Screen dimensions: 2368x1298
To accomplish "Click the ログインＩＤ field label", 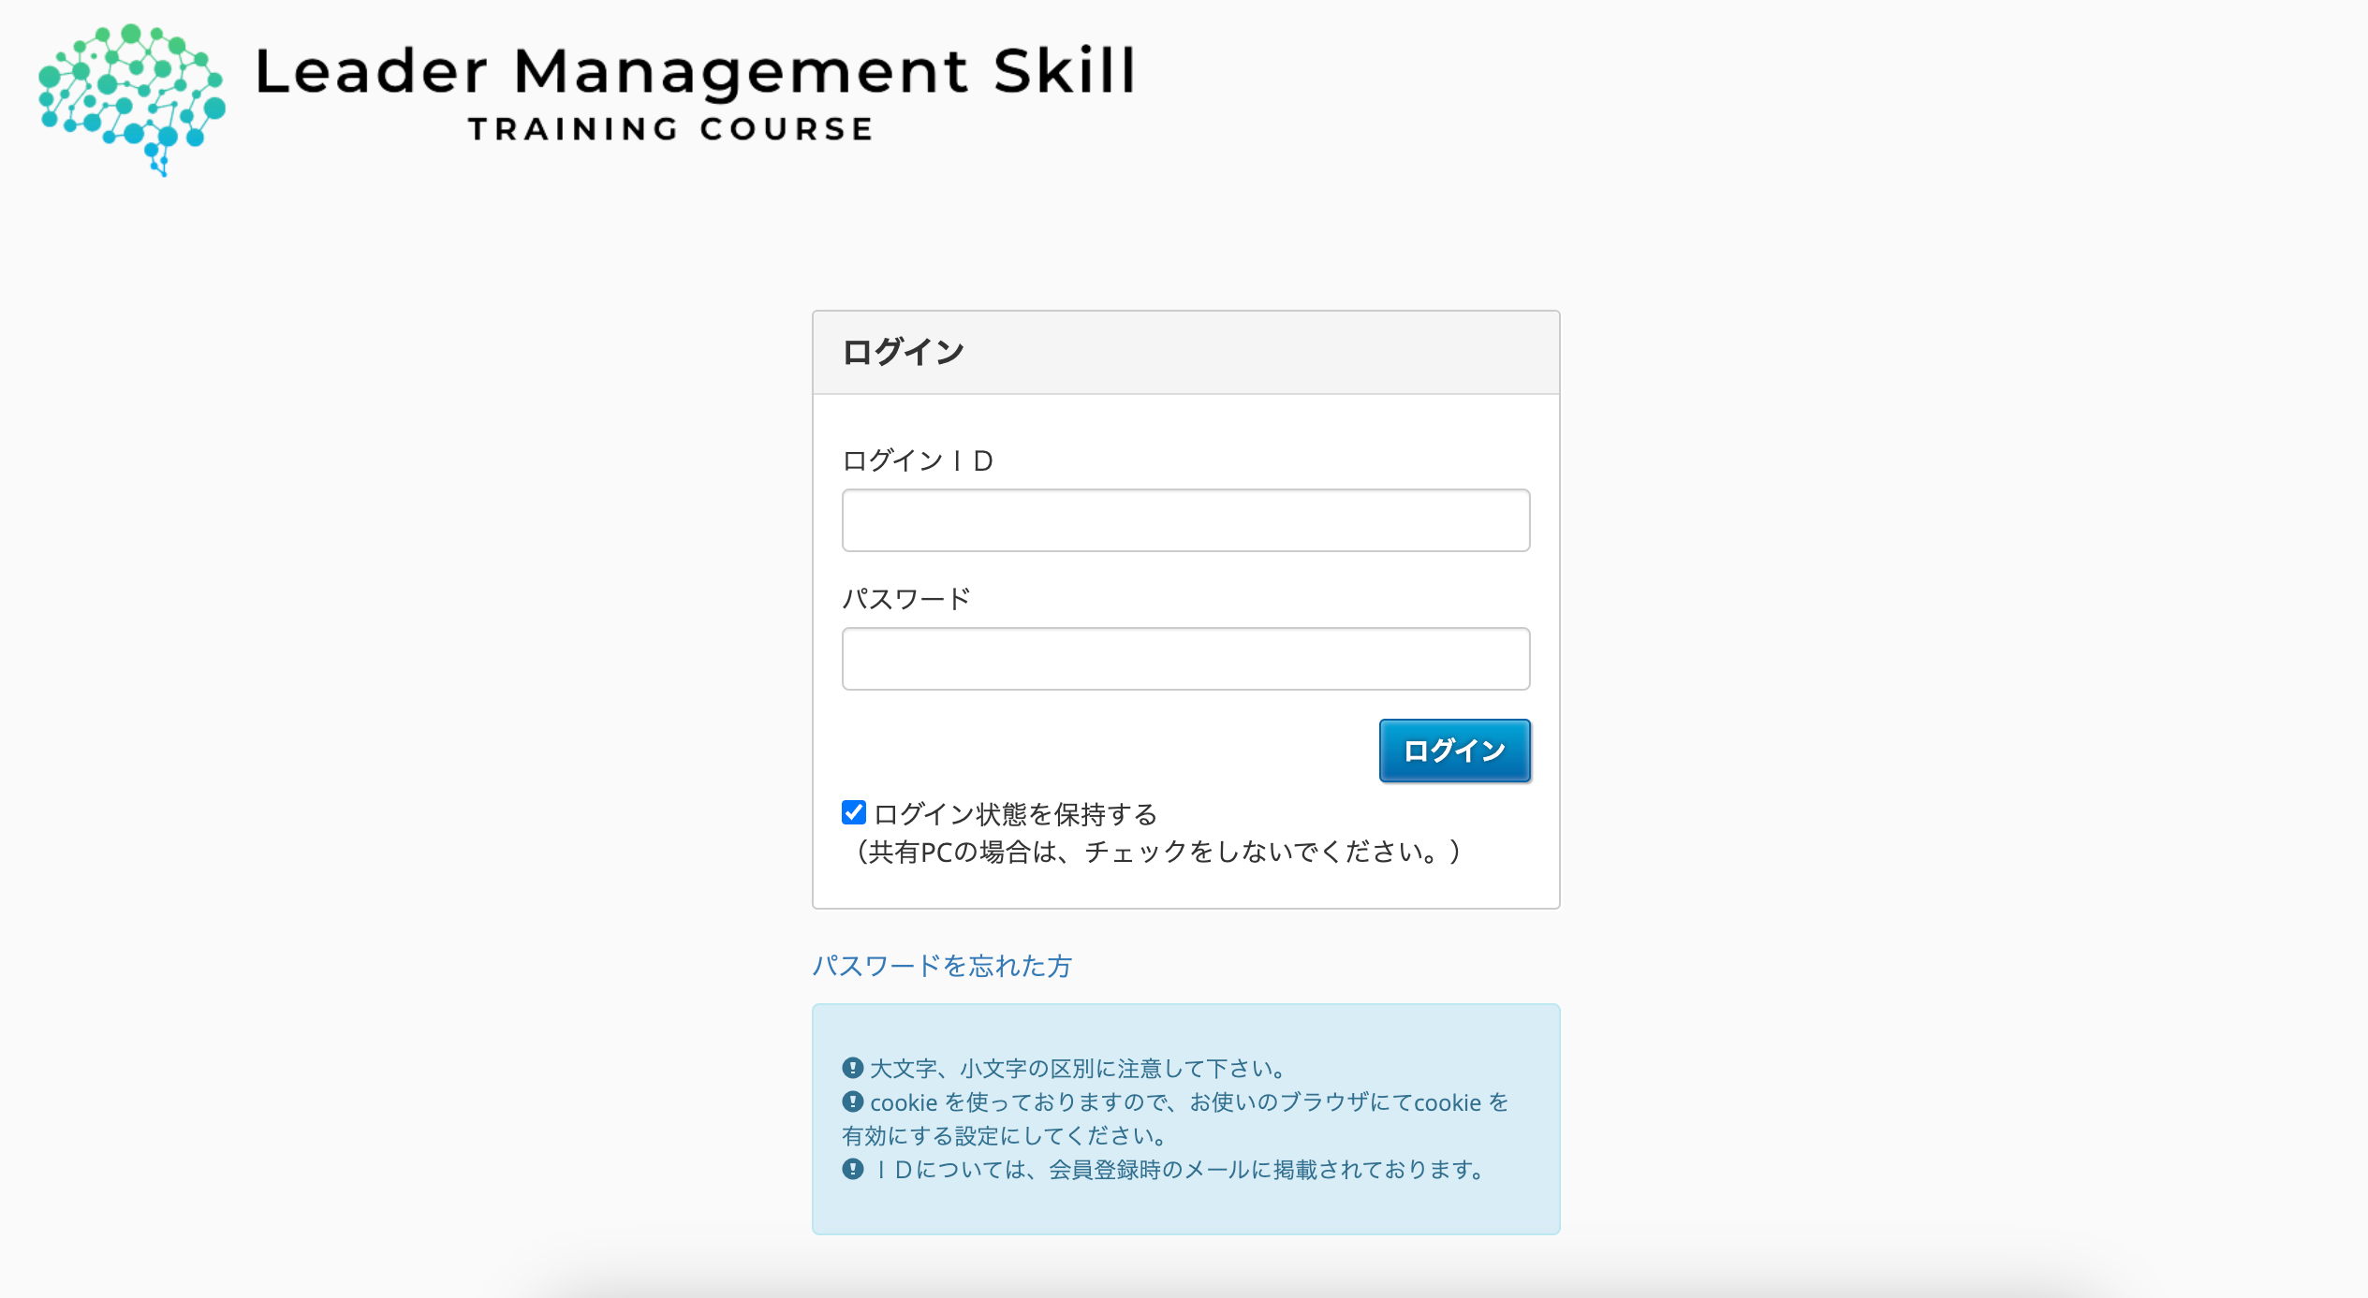I will [918, 460].
